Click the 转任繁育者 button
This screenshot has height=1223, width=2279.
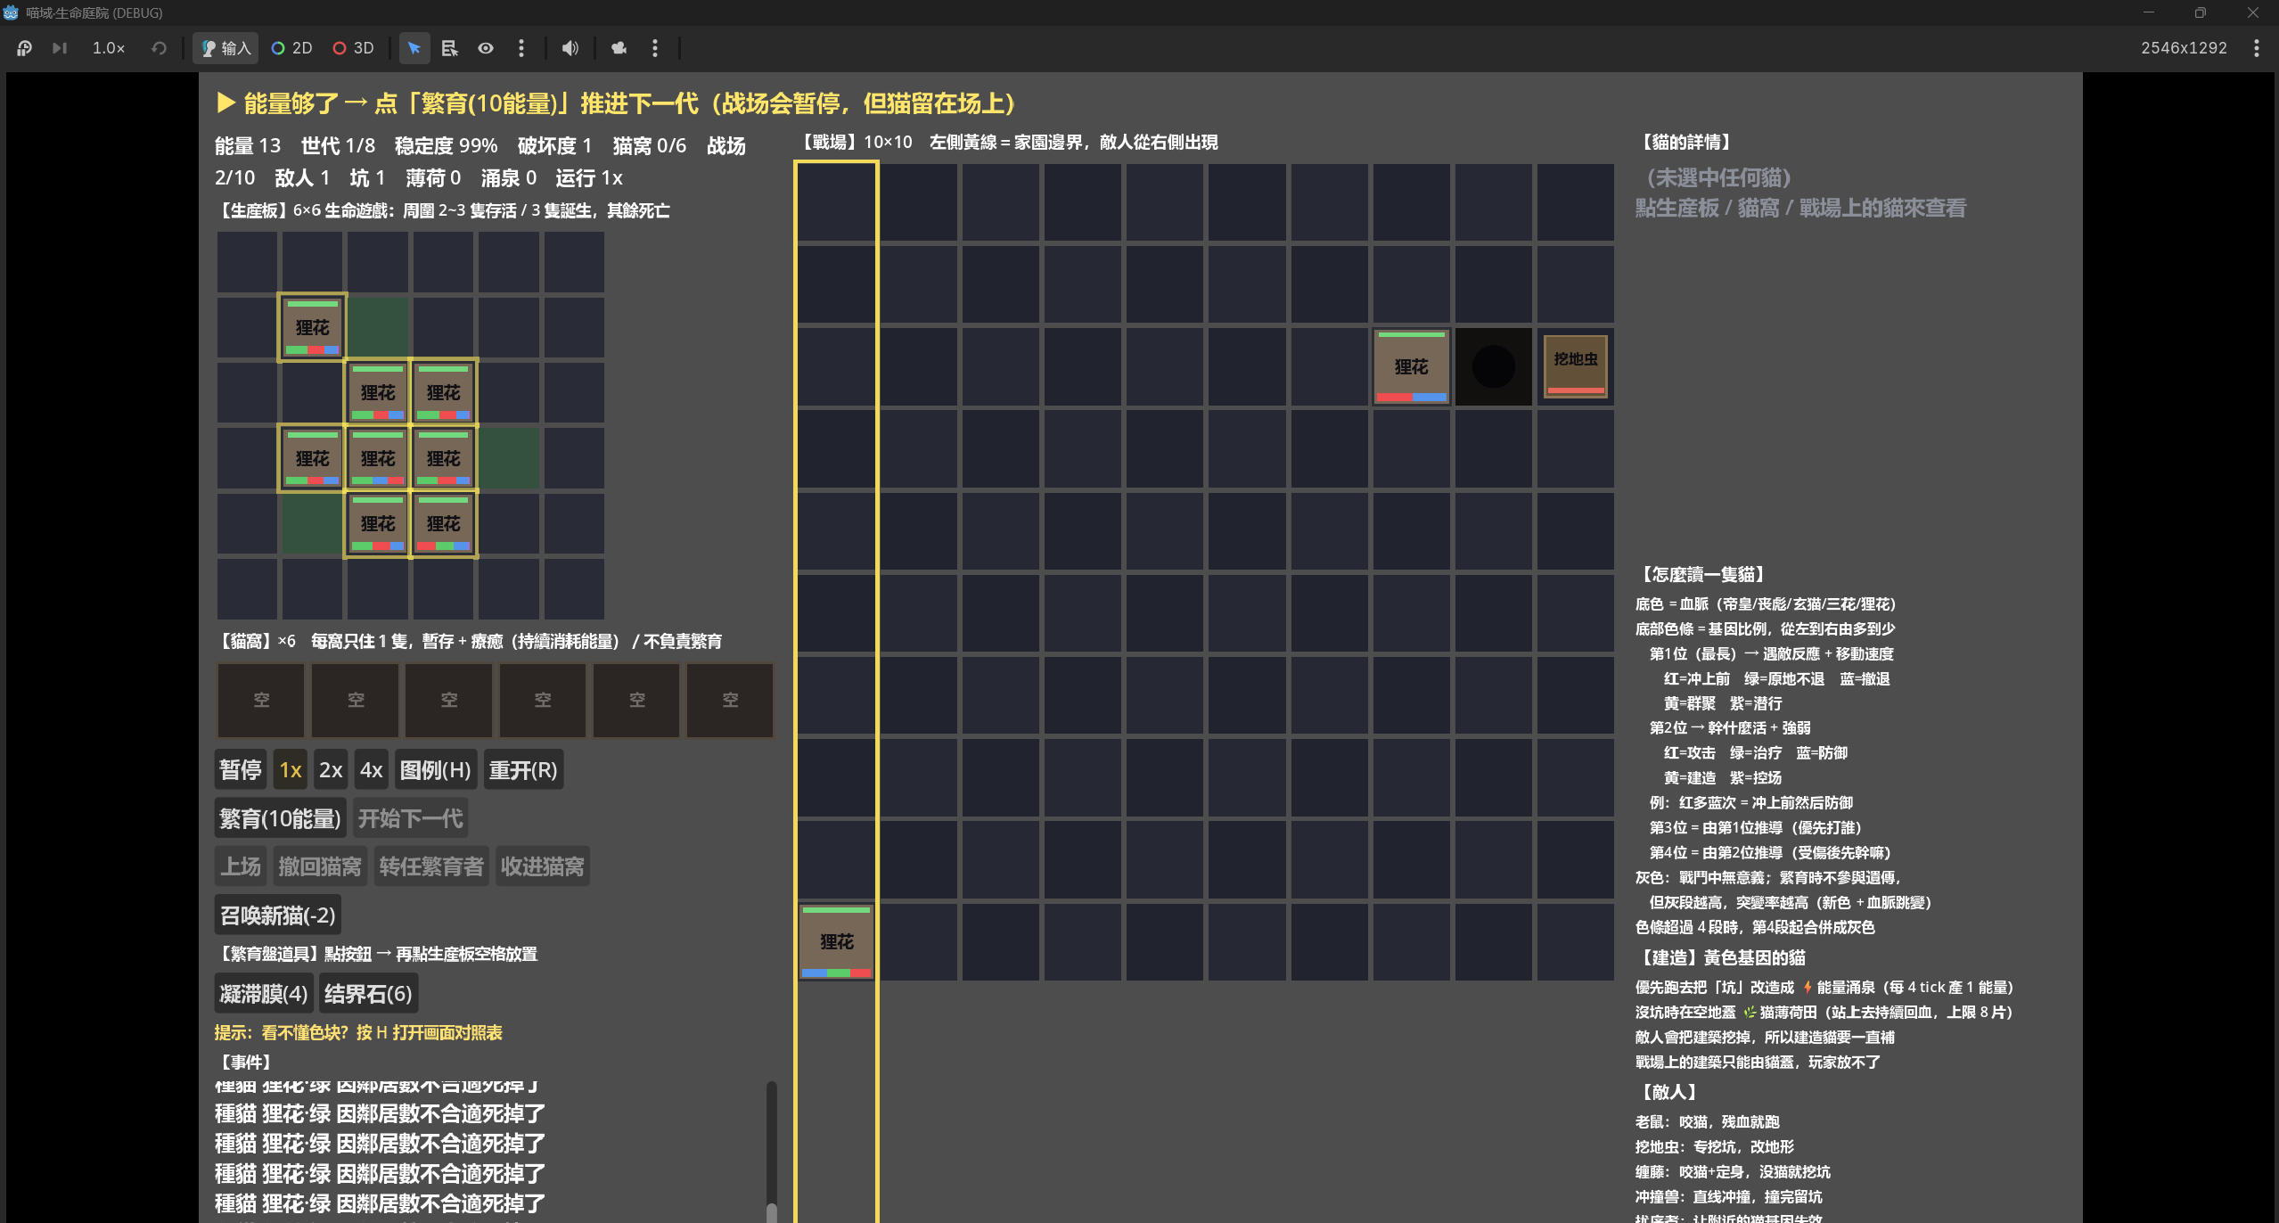[431, 866]
